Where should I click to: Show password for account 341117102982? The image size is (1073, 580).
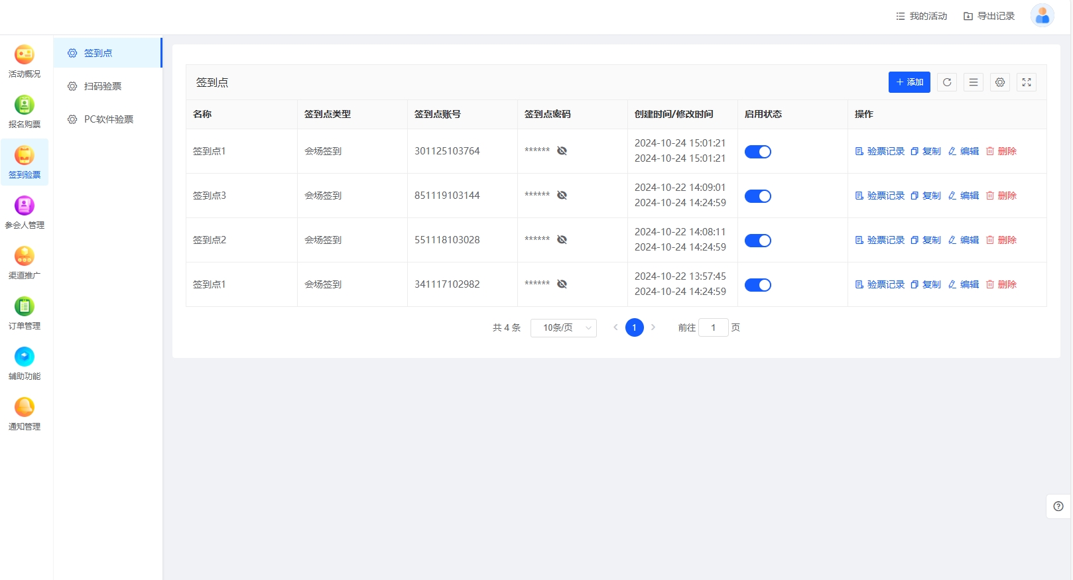(562, 284)
